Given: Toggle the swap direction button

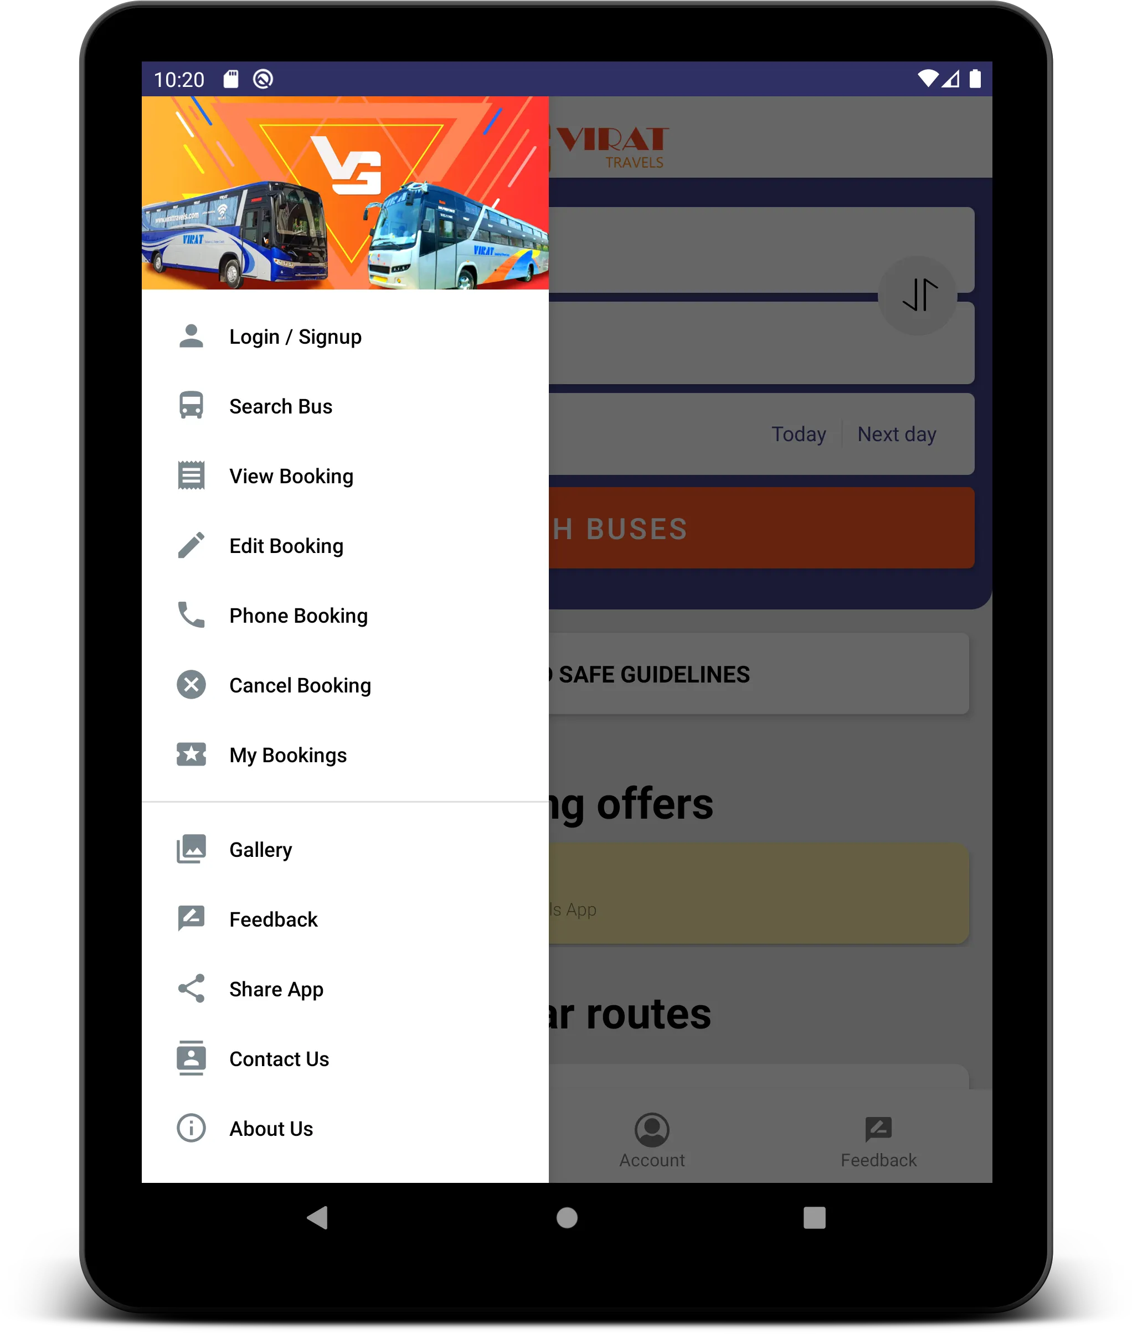Looking at the screenshot, I should point(921,295).
